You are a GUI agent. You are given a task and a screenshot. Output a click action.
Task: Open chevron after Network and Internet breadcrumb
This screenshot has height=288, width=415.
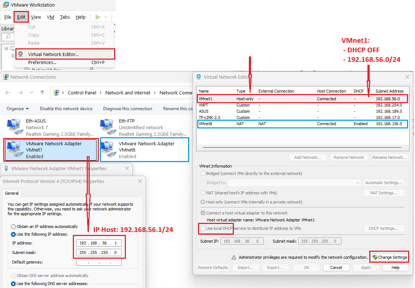pyautogui.click(x=155, y=93)
